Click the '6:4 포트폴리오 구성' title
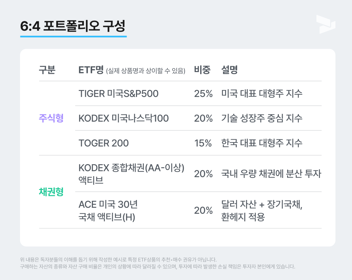This screenshot has width=352, height=280. click(x=73, y=26)
